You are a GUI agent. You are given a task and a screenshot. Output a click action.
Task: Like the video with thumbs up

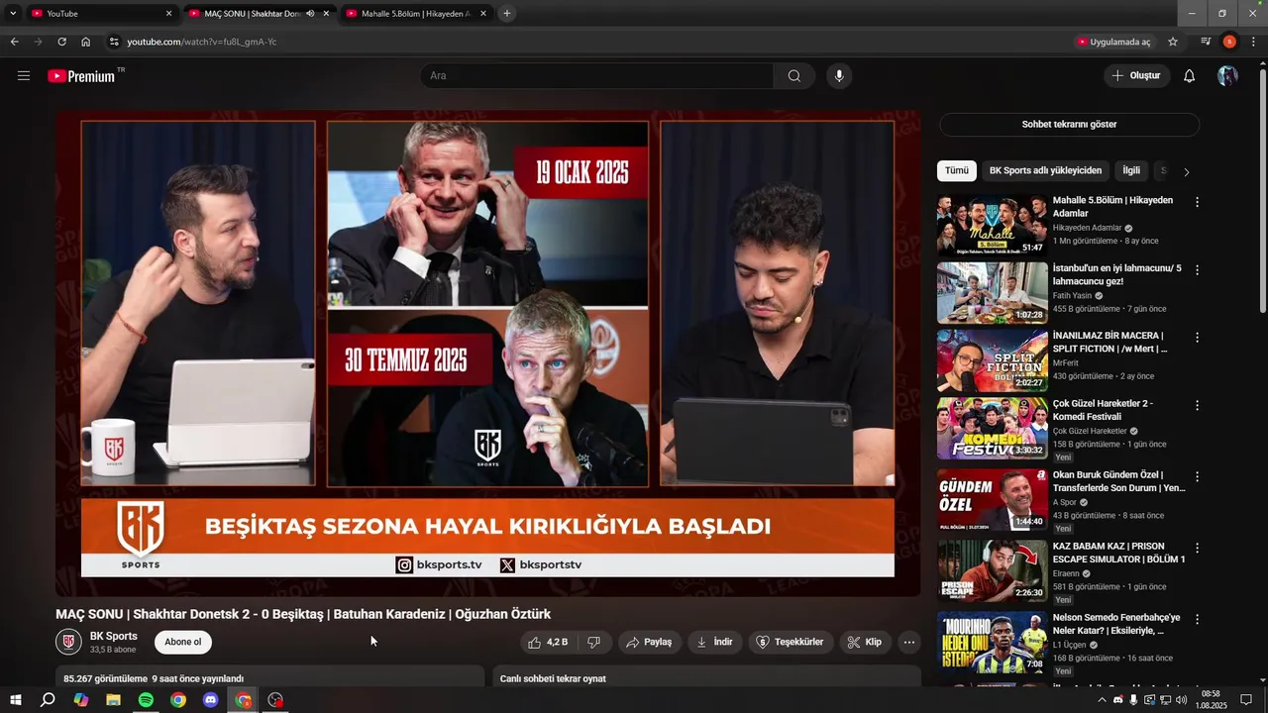(548, 642)
